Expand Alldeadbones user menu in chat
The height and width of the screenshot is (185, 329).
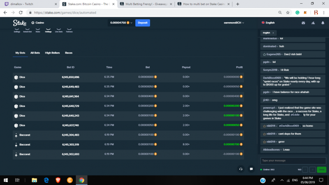point(281,150)
